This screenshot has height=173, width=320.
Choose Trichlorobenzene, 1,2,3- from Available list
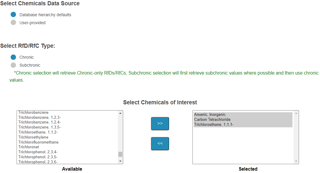click(x=39, y=117)
